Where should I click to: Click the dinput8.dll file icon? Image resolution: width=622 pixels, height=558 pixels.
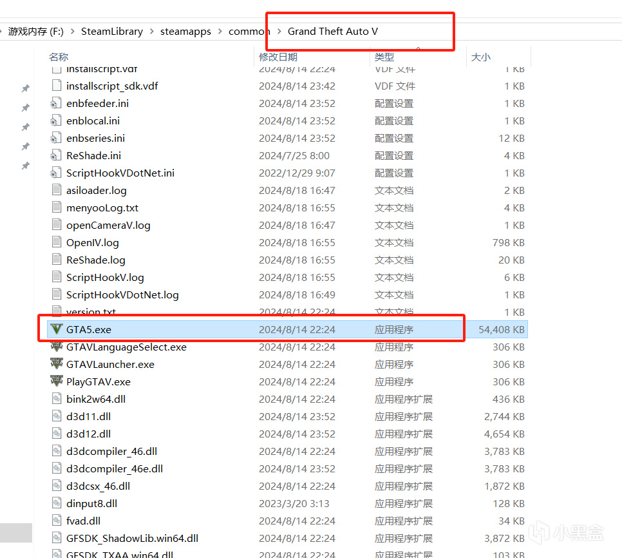[57, 503]
